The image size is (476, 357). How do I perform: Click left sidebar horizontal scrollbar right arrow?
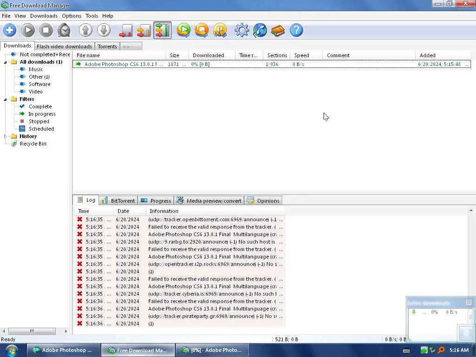pos(66,331)
